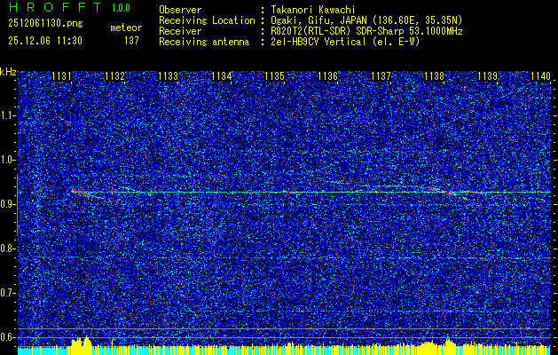The width and height of the screenshot is (558, 355).
Task: Click the 1.0 kHz axis label
Action: (7, 160)
